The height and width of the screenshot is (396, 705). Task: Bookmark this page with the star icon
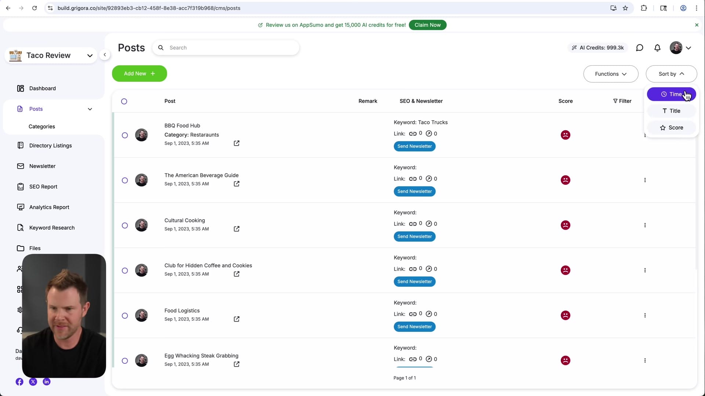coord(625,8)
